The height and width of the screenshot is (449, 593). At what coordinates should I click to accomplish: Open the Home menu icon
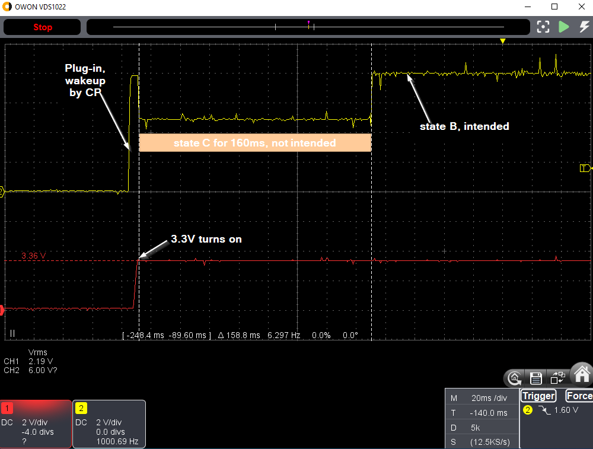point(581,375)
